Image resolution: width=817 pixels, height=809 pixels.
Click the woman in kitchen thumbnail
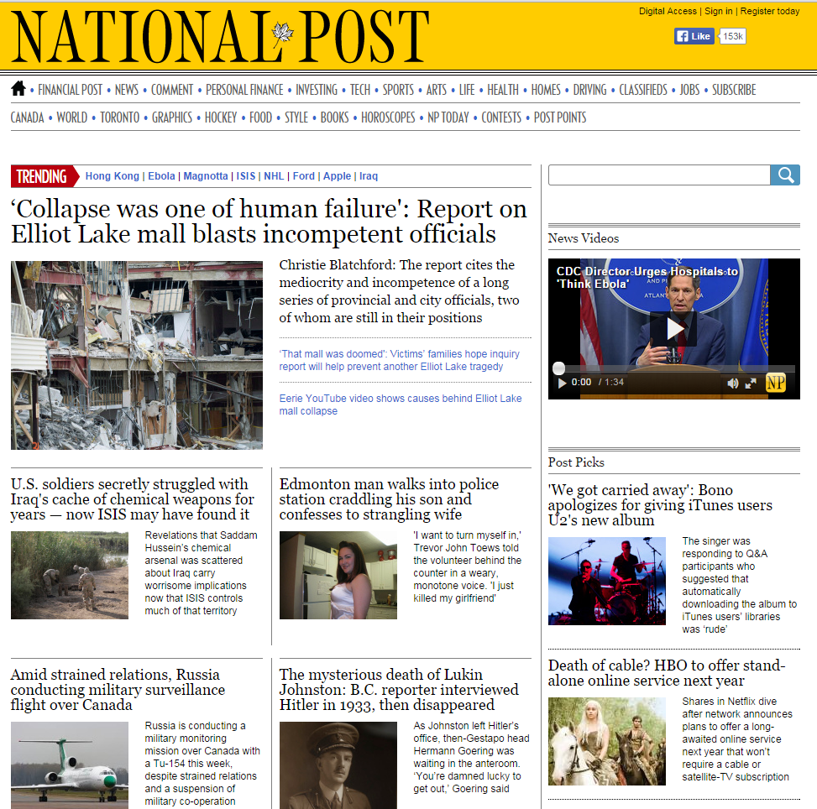click(x=338, y=575)
